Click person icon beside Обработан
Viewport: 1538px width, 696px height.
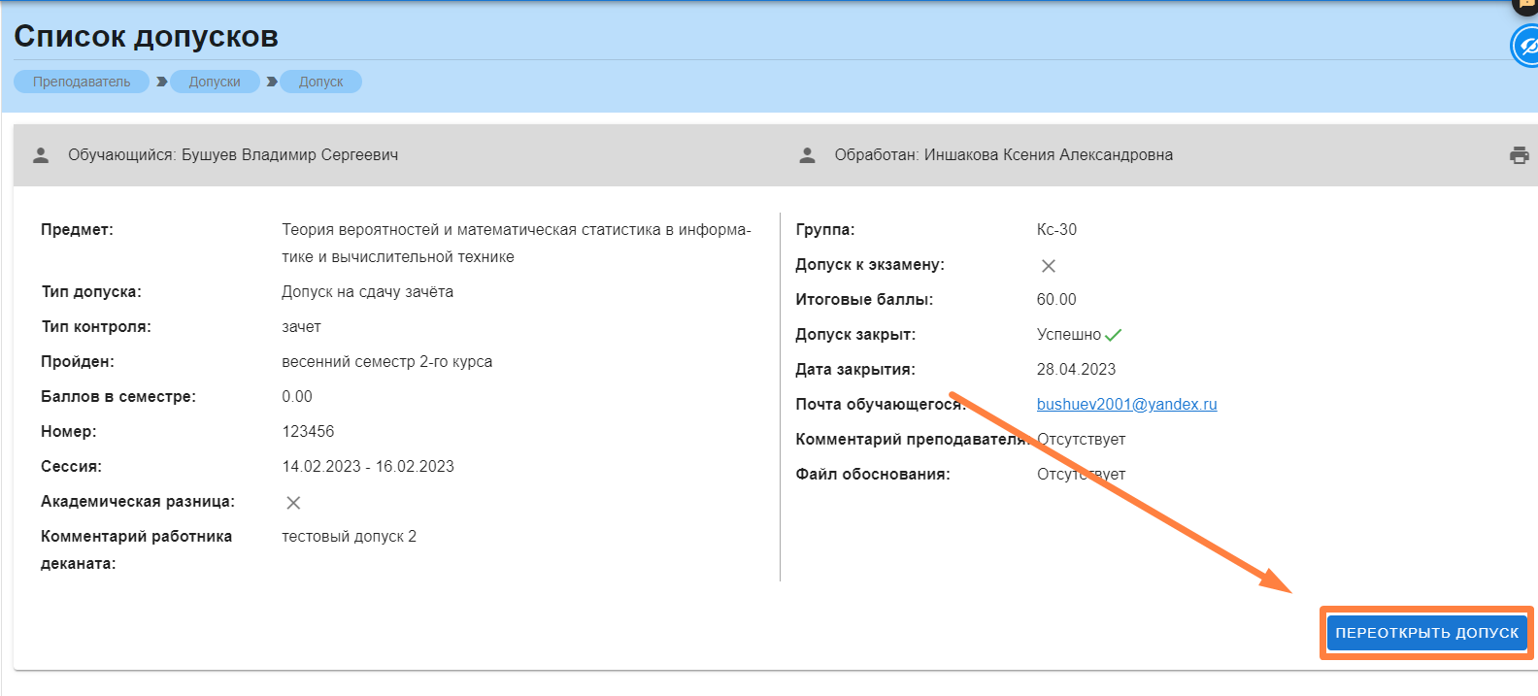(x=807, y=155)
